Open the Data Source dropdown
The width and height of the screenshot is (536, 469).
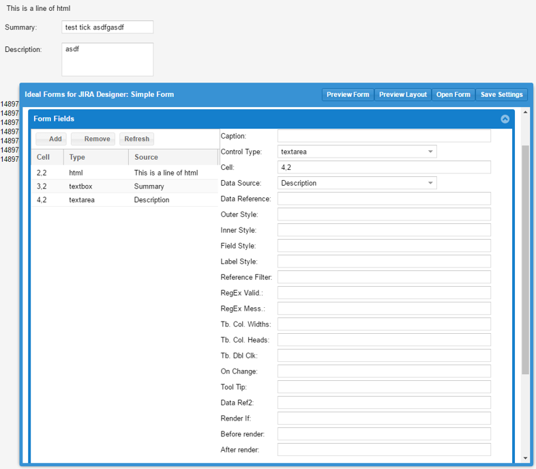click(x=357, y=183)
